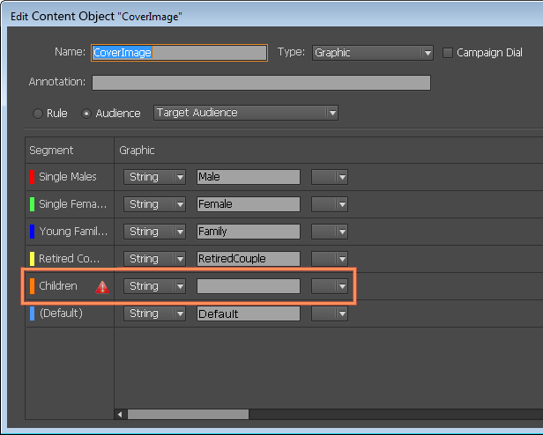The image size is (543, 435).
Task: Click the orange Children segment color marker
Action: click(x=33, y=286)
